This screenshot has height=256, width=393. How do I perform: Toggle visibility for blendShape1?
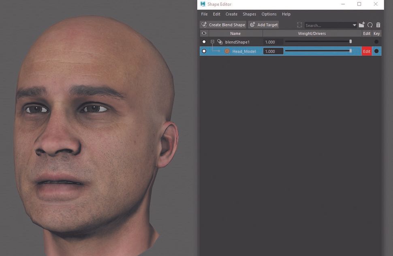[x=204, y=42]
